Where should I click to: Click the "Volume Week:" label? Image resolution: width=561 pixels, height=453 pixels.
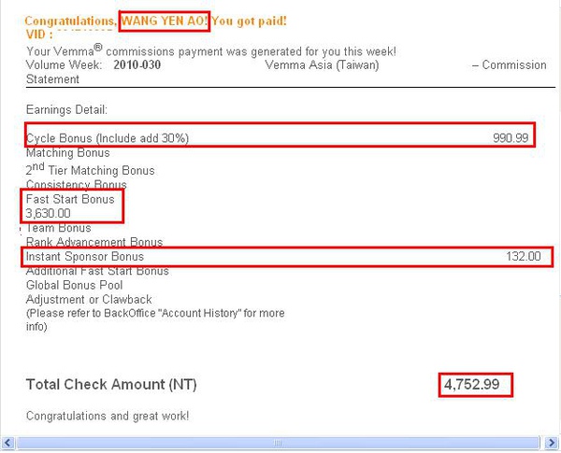pyautogui.click(x=64, y=65)
